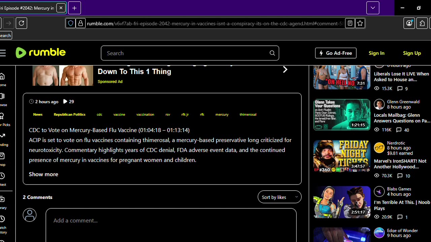431x242 pixels.
Task: Click the Sign In link
Action: (376, 53)
